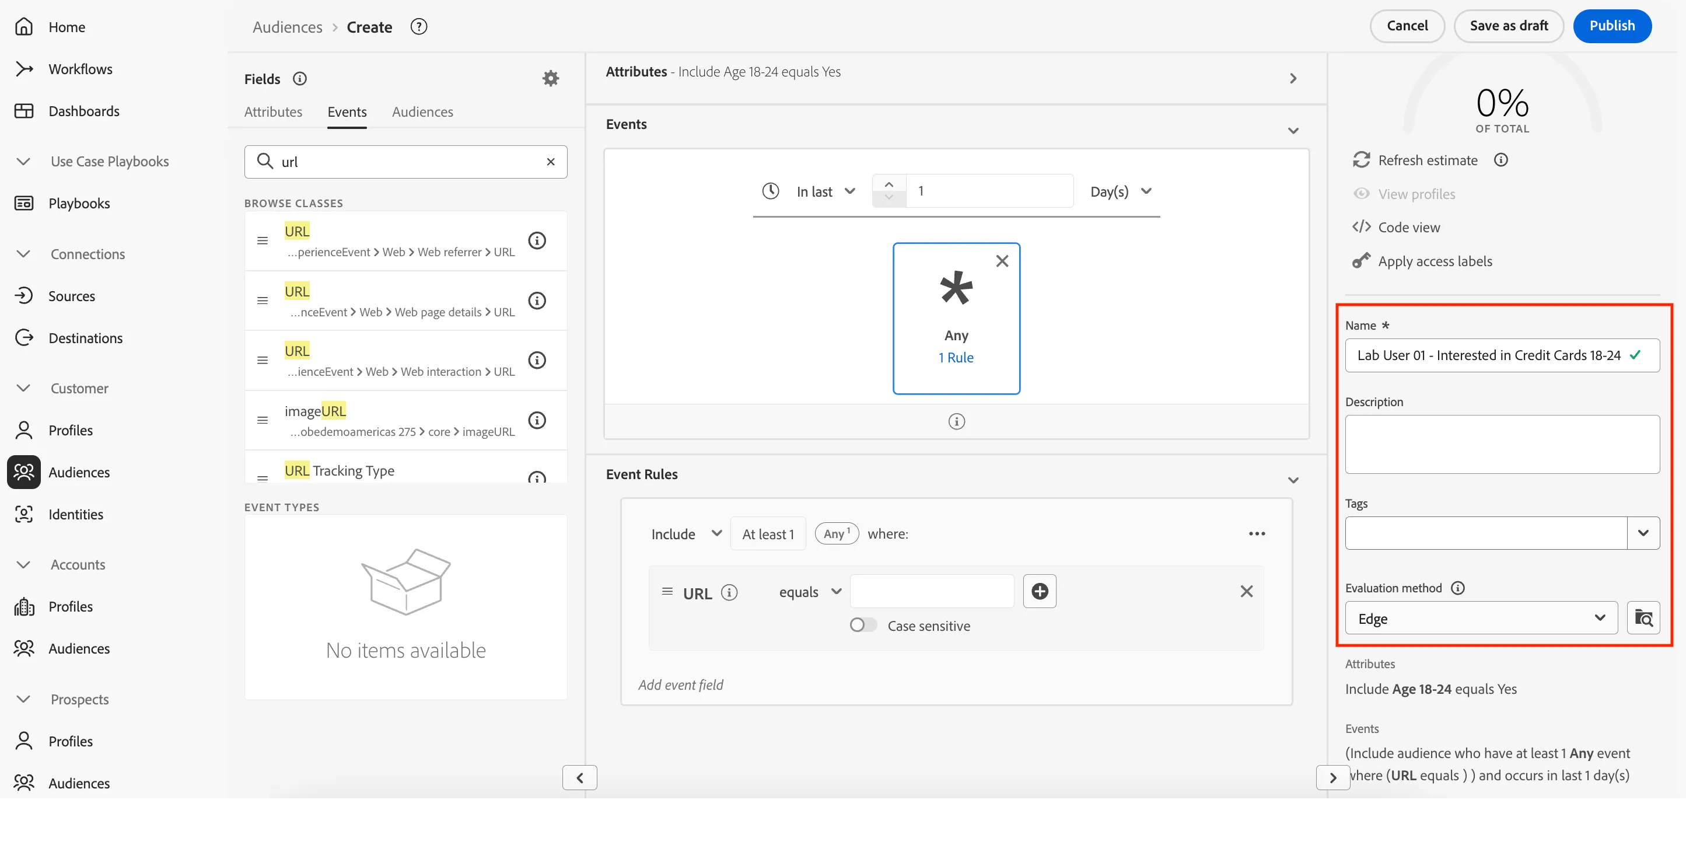The width and height of the screenshot is (1686, 845).
Task: Collapse the left Fields panel
Action: (x=579, y=777)
